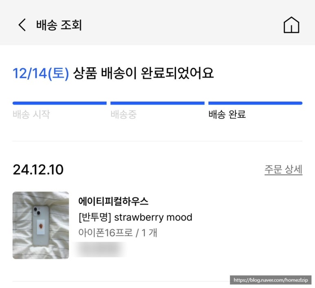Viewport: 315px width, 288px height.
Task: Open the 주문 상세 link
Action: tap(283, 170)
